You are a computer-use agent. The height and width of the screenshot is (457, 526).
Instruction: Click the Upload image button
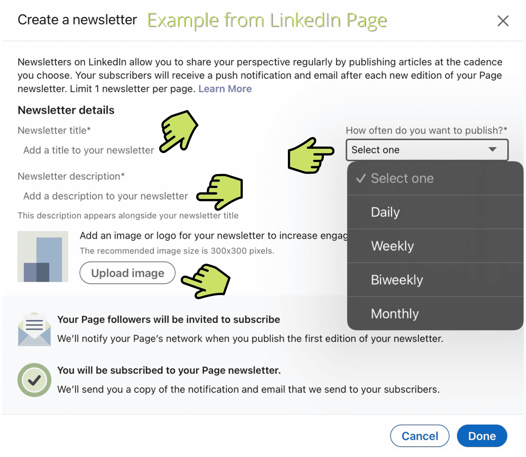(127, 273)
